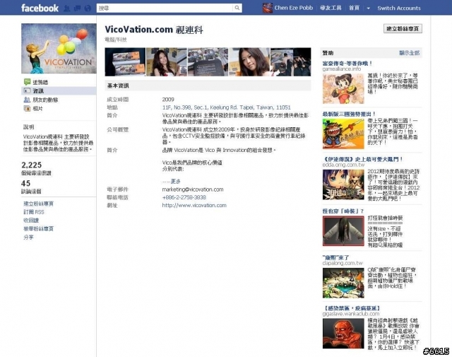
Task: Click the wall speech bubble icon
Action: [27, 82]
